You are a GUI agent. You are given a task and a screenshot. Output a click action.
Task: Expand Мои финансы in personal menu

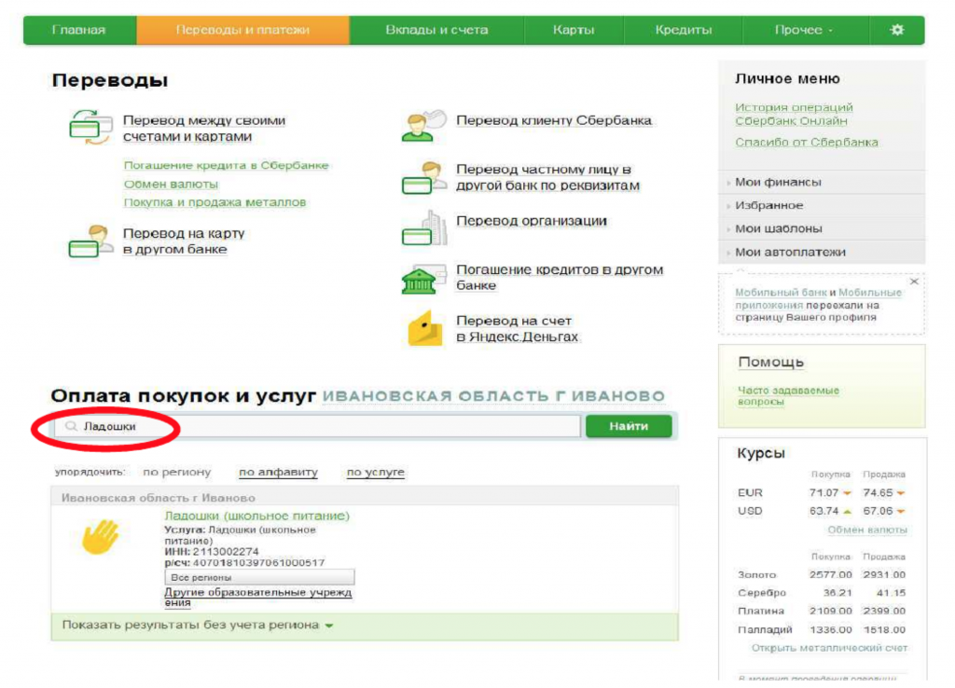[x=822, y=182]
